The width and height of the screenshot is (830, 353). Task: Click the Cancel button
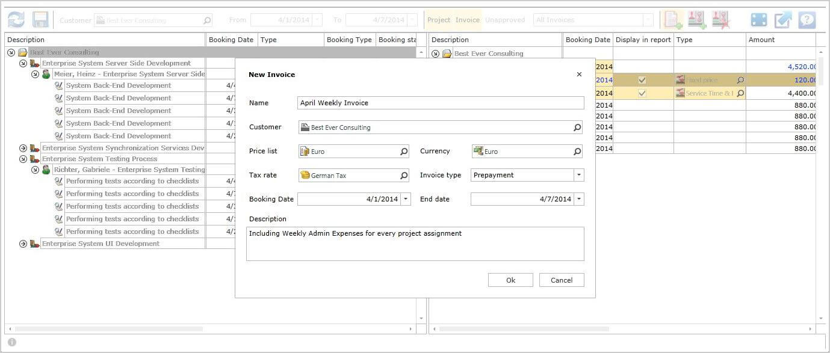(562, 280)
